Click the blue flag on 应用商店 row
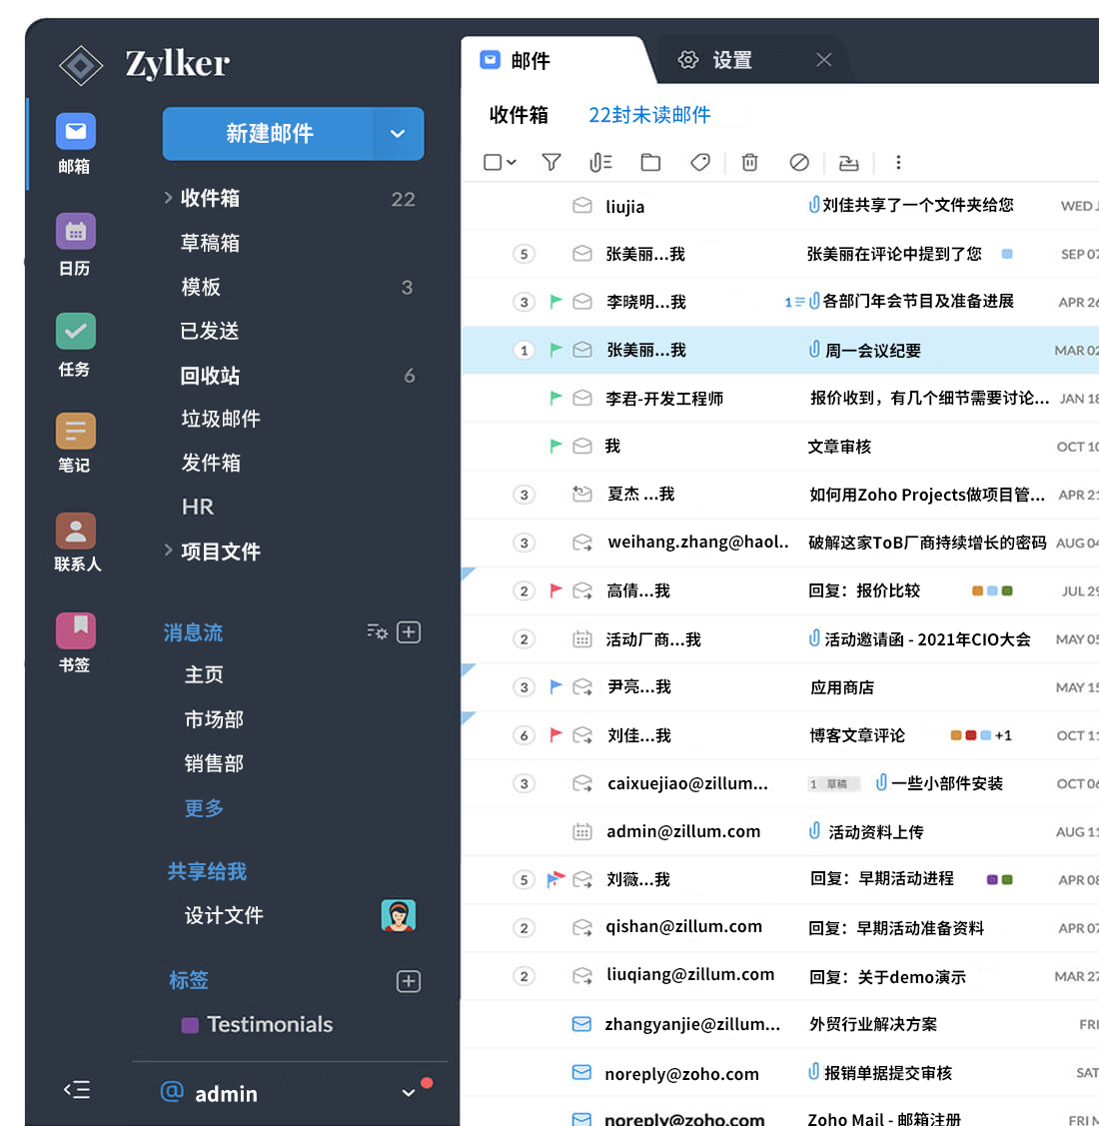The image size is (1099, 1126). pyautogui.click(x=555, y=686)
